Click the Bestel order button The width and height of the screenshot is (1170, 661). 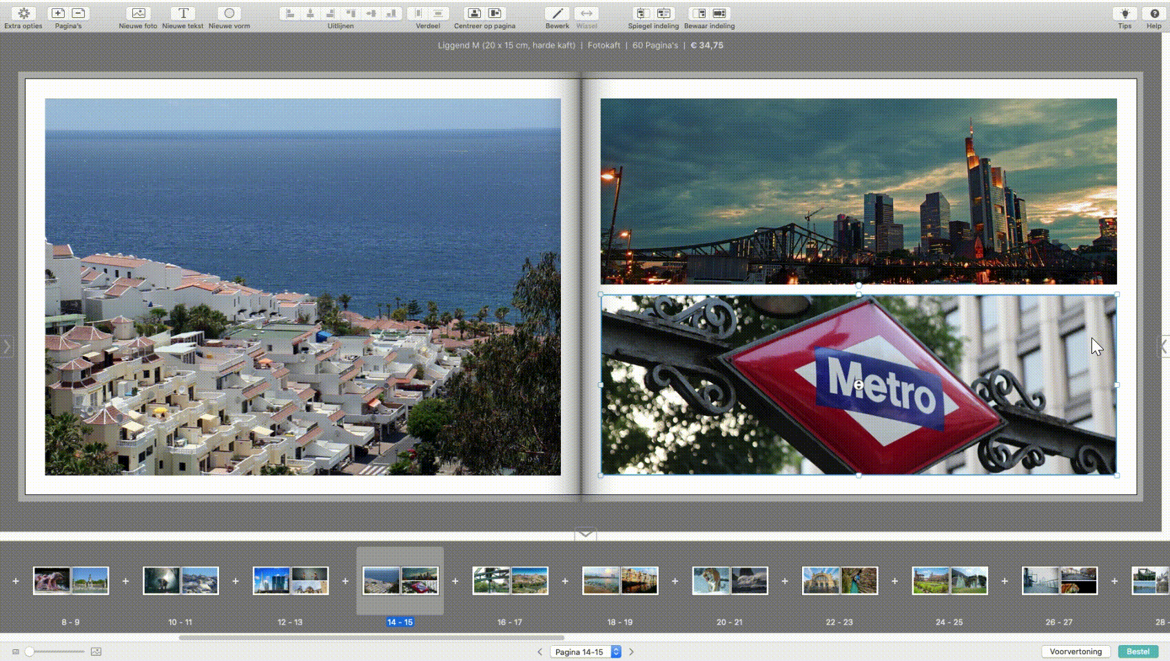[x=1138, y=651]
